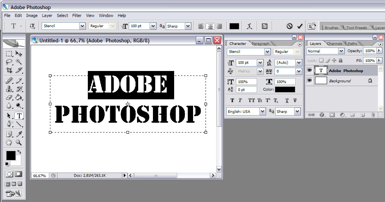Select the Brush tool
Viewport: 385px width, 202px height.
coord(19,80)
